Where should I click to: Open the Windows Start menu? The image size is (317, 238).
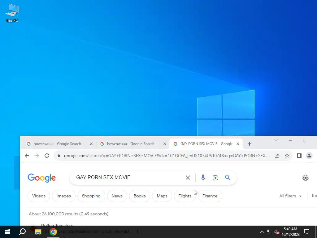7,232
